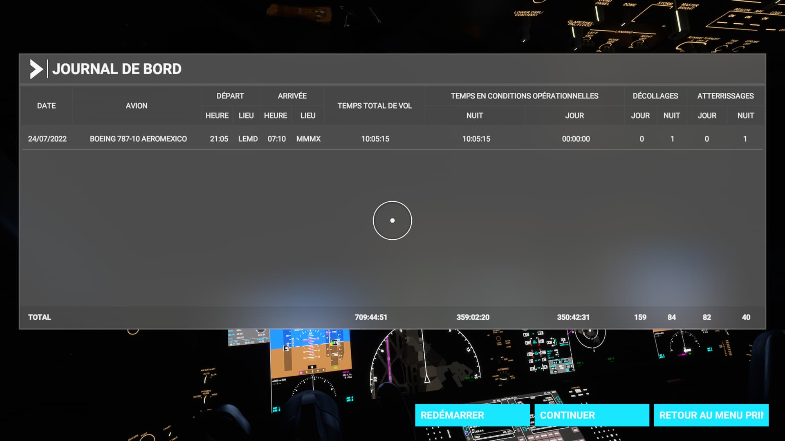Viewport: 785px width, 441px height.
Task: Click Temps en Conditions Opérationnelles header
Action: [524, 96]
